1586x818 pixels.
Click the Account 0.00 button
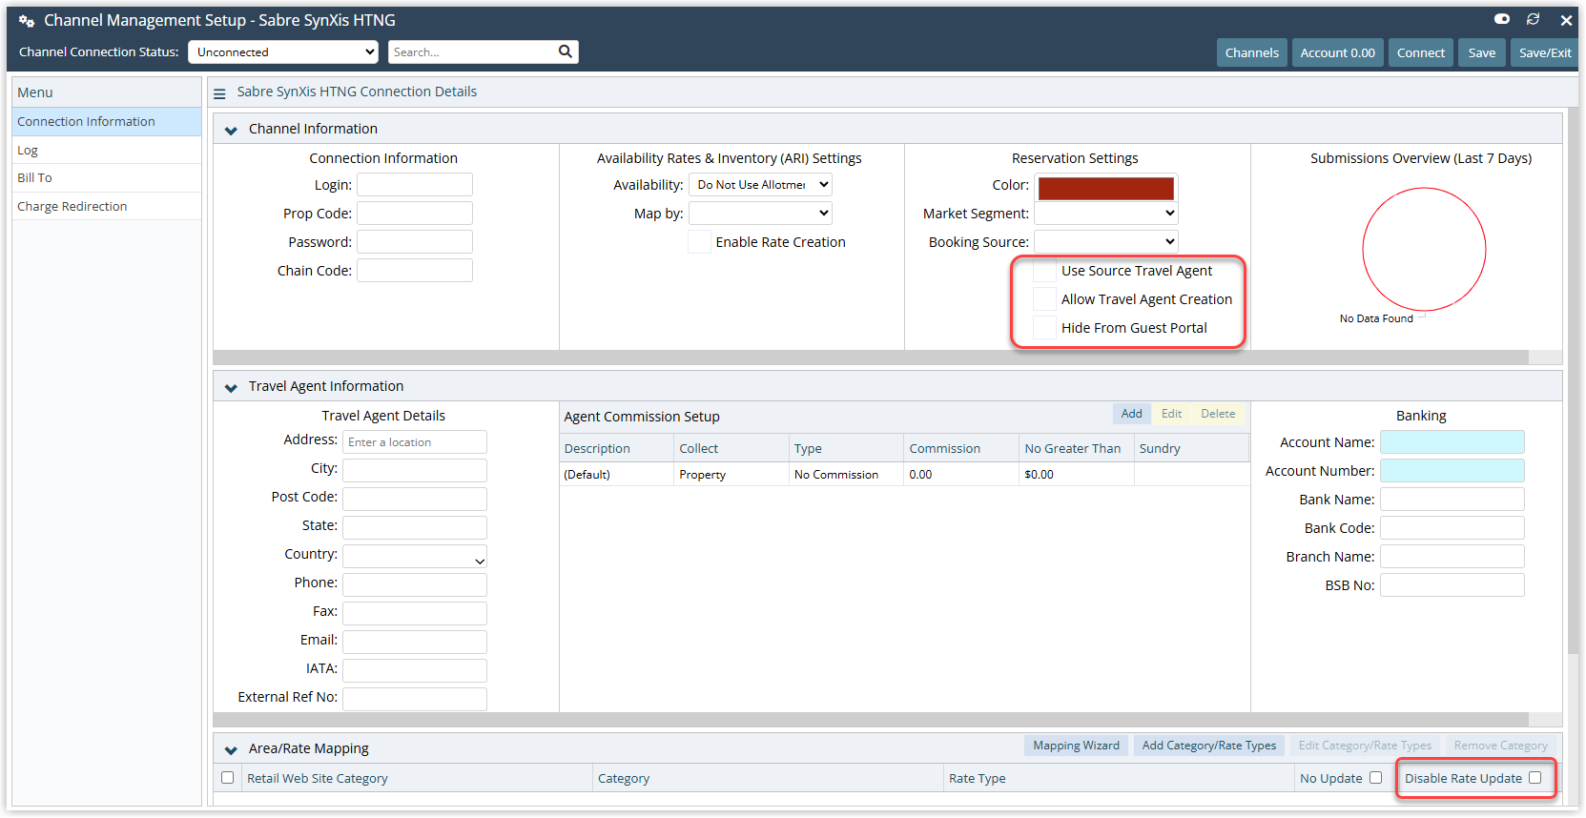click(1337, 52)
